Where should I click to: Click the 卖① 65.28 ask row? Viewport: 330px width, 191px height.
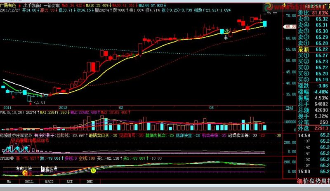pos(313,43)
